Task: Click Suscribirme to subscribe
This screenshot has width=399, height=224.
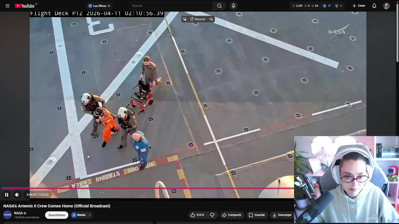Action: (x=57, y=215)
